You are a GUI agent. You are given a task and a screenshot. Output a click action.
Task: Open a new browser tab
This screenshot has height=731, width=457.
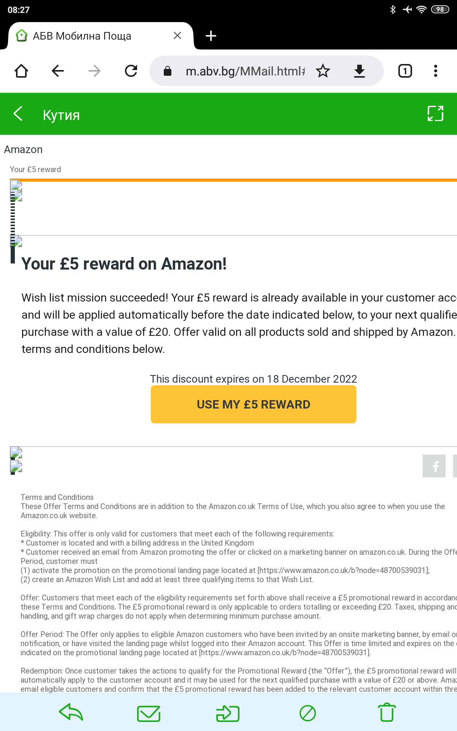click(x=211, y=36)
